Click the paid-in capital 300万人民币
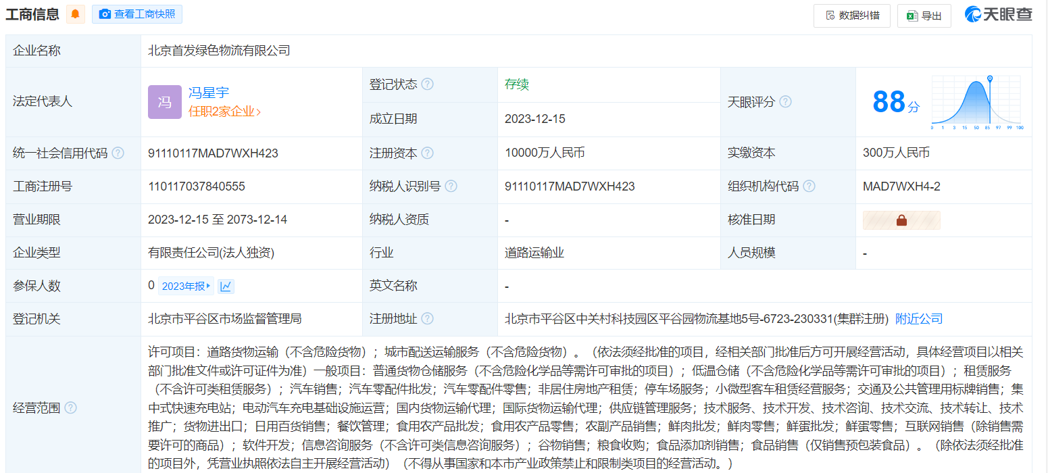The image size is (1048, 473). [896, 153]
